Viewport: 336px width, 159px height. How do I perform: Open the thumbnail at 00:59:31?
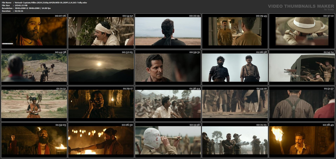pyautogui.click(x=168, y=67)
